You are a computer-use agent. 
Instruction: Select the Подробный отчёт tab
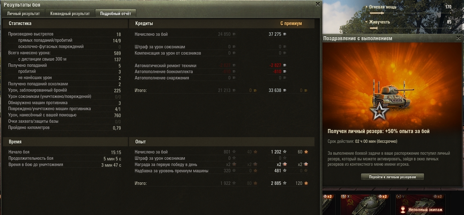(116, 13)
